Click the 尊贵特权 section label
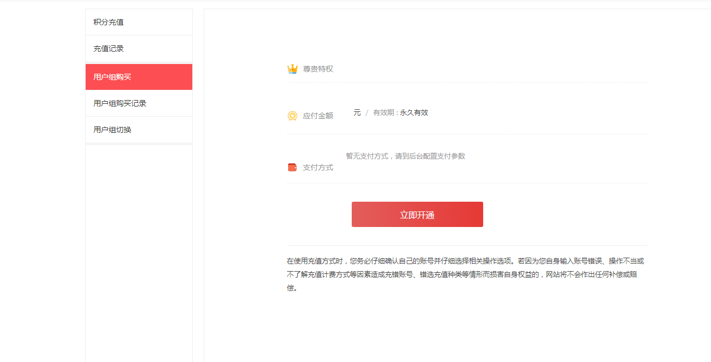This screenshot has width=711, height=362. [318, 69]
